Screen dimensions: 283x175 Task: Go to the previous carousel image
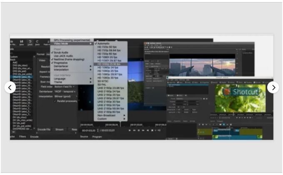pos(10,87)
